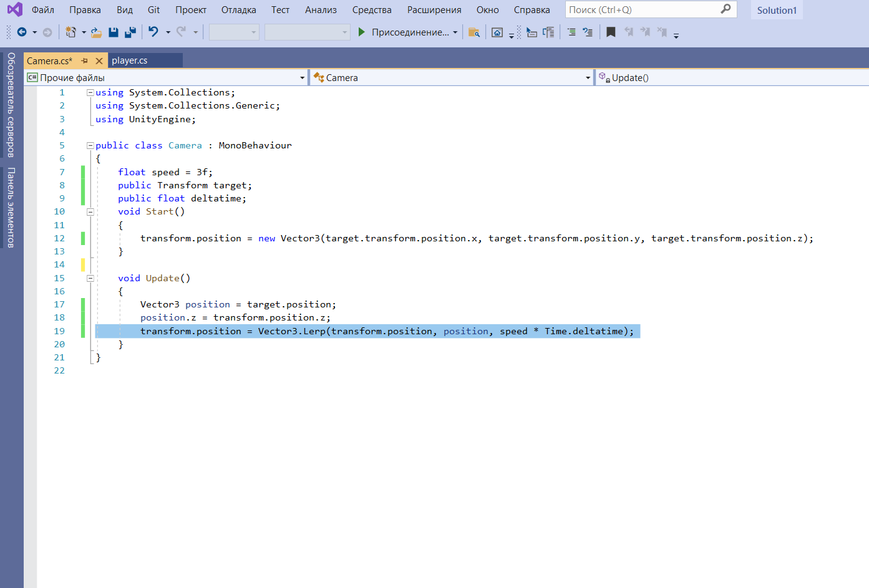869x588 pixels.
Task: Pin the Camera.cs tab
Action: [85, 60]
